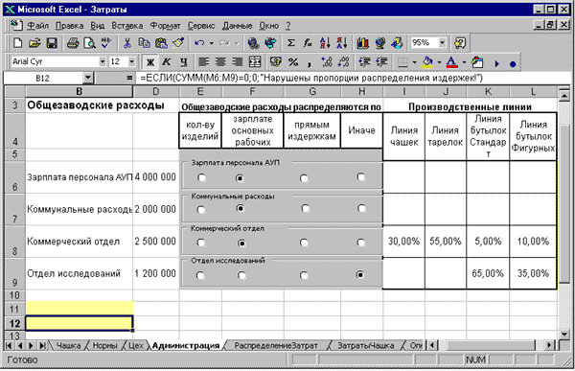Open font color palette arrow

464,62
